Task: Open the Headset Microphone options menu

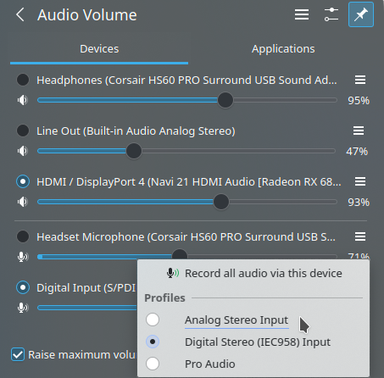Action: [x=360, y=236]
